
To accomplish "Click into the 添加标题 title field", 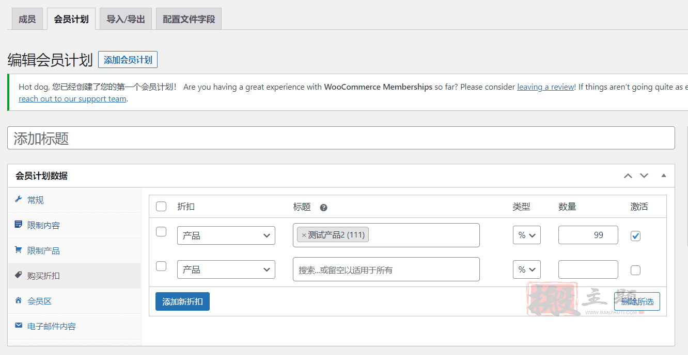I will click(x=341, y=138).
